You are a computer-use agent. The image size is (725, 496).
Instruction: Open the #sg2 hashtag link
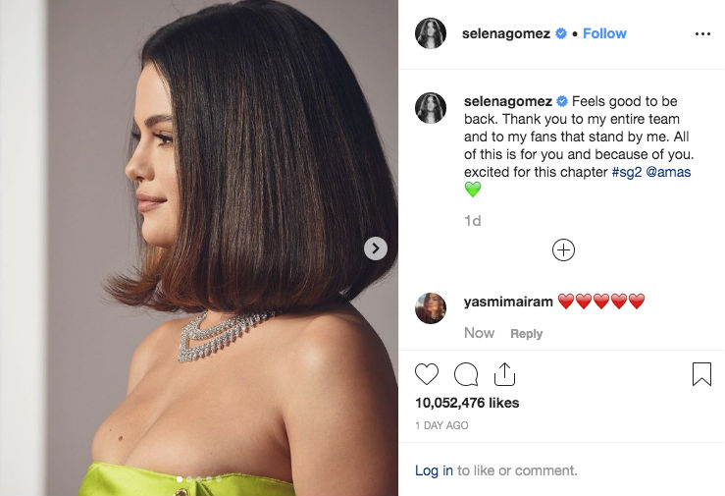click(x=626, y=172)
